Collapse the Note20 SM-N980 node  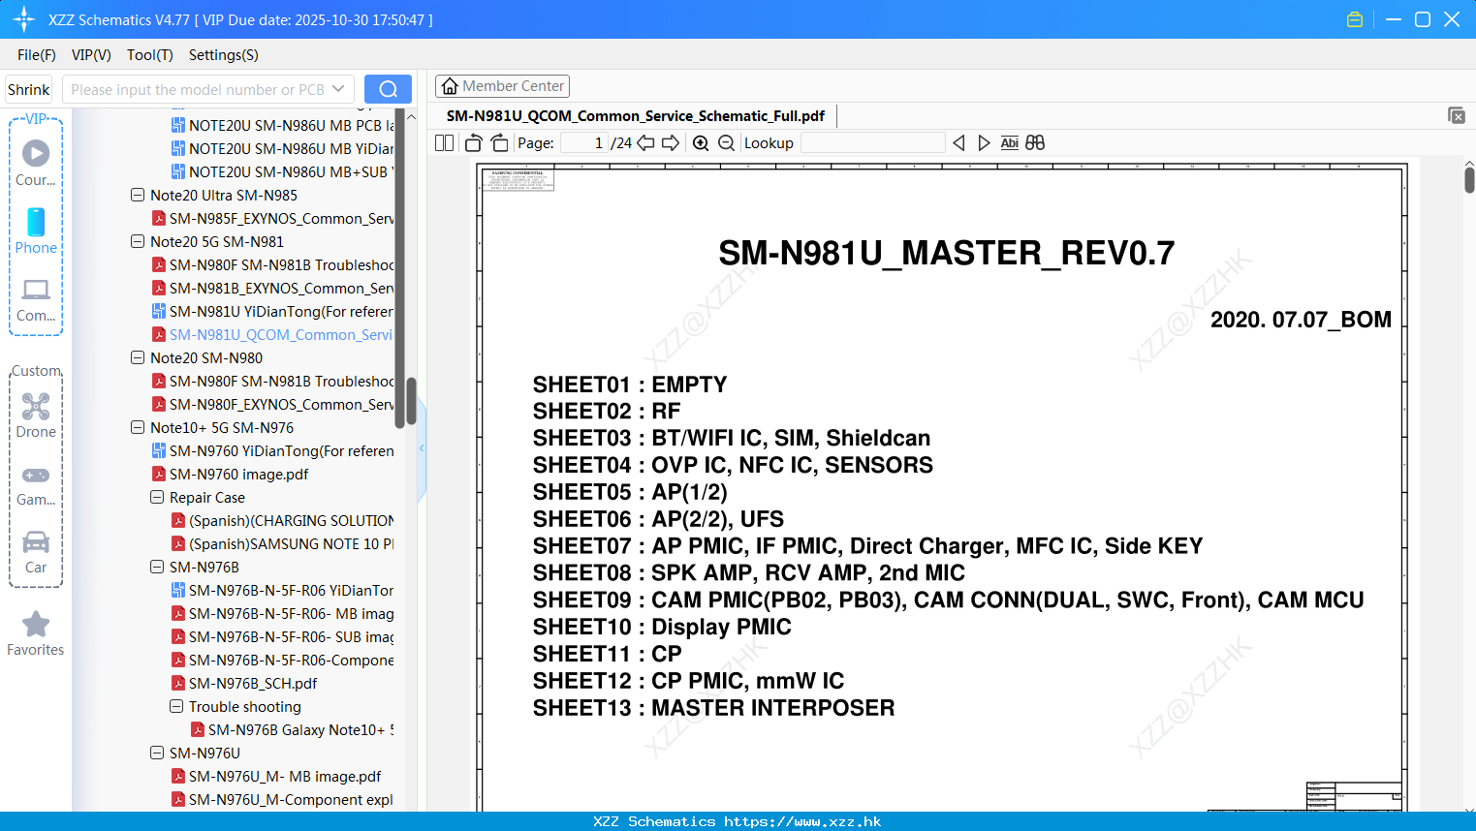point(138,357)
